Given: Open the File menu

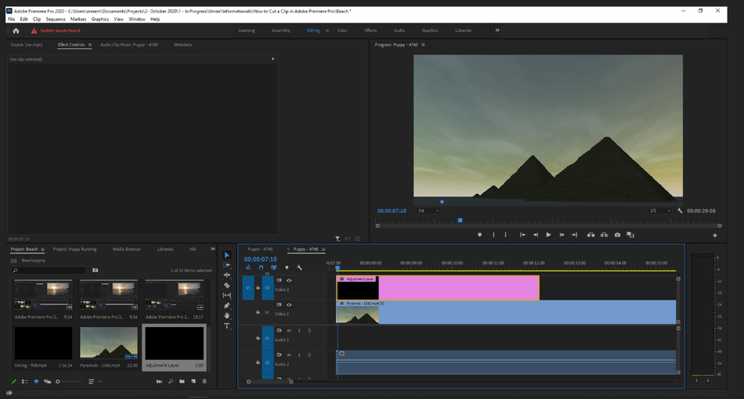Looking at the screenshot, I should click(12, 19).
